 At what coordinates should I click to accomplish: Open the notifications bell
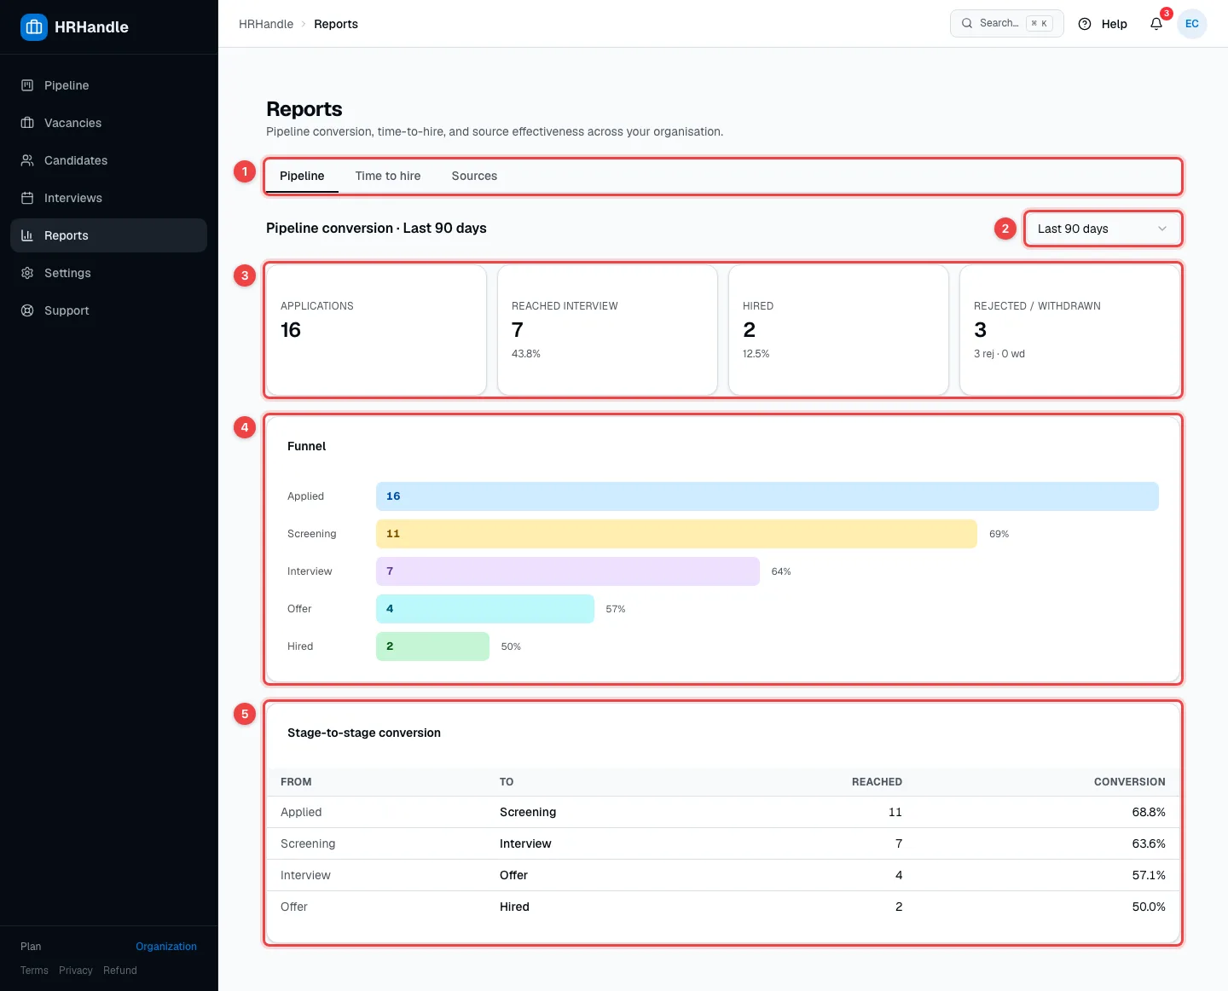(x=1156, y=24)
